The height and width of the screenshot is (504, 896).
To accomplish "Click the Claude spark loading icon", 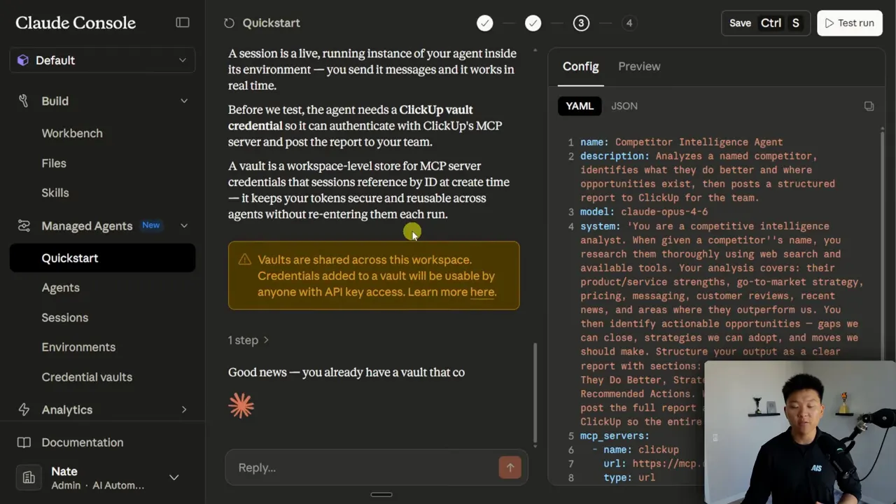I will (x=241, y=405).
